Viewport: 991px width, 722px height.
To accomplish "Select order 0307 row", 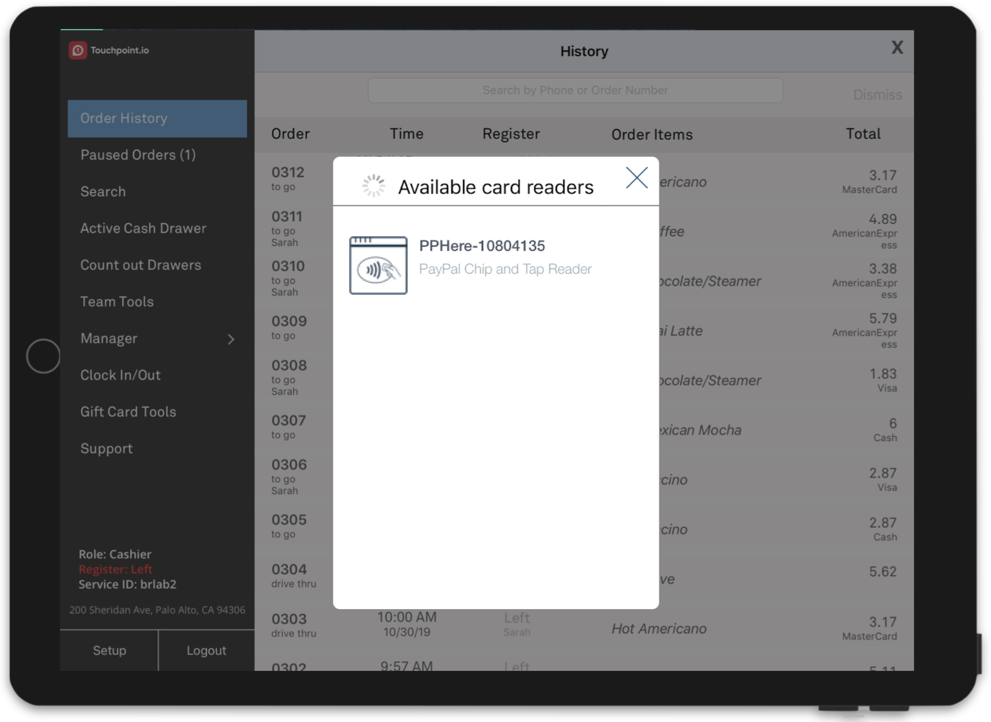I will point(585,427).
